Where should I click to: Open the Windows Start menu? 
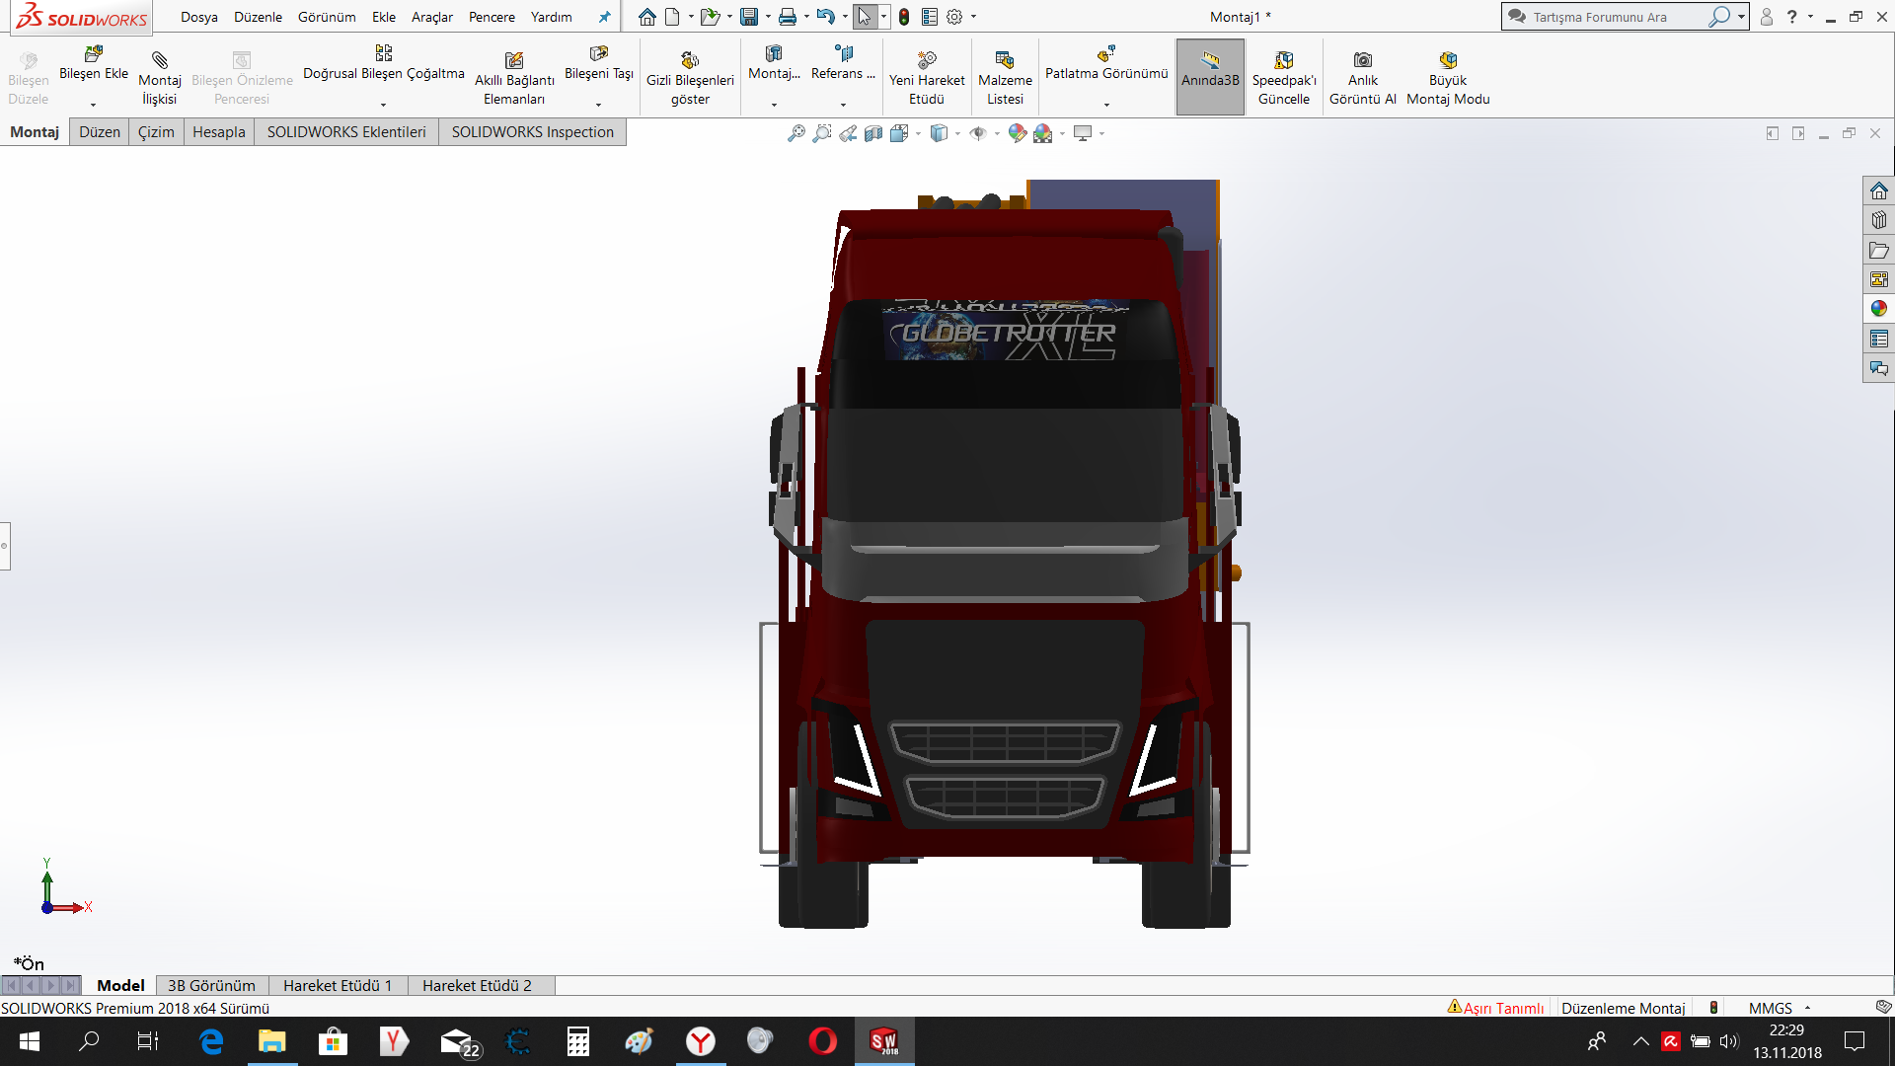pyautogui.click(x=30, y=1041)
